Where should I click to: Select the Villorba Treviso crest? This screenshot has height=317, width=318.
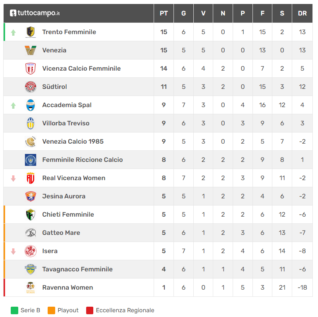pyautogui.click(x=31, y=123)
